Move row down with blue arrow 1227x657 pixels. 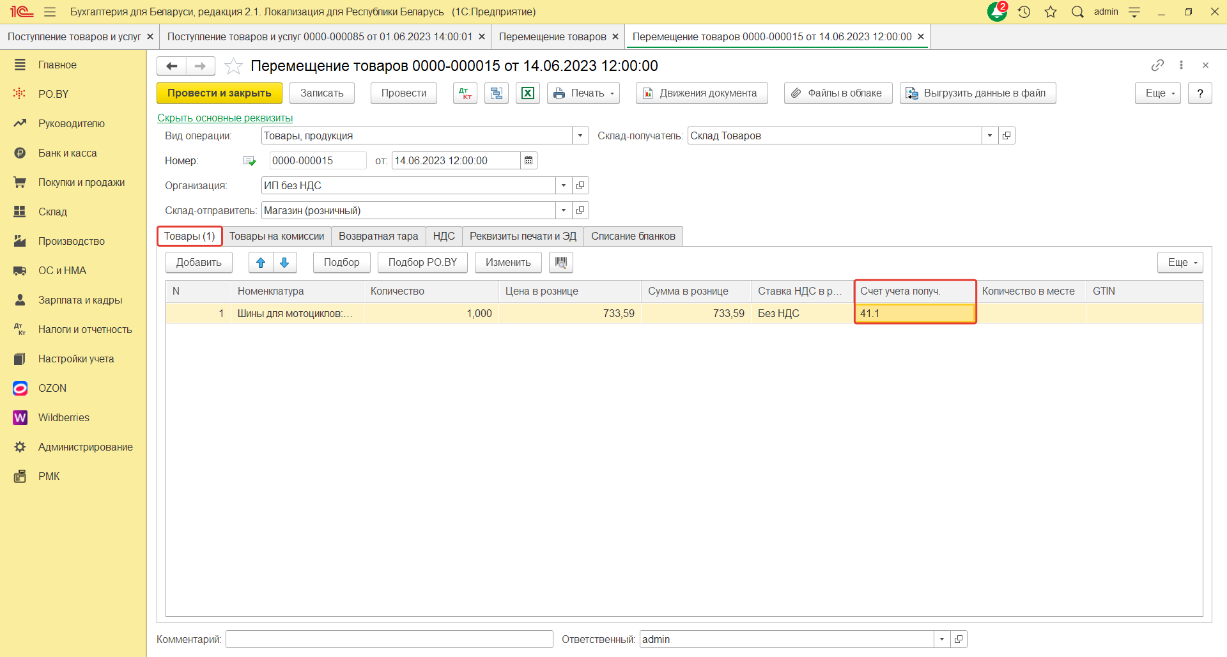pos(284,263)
